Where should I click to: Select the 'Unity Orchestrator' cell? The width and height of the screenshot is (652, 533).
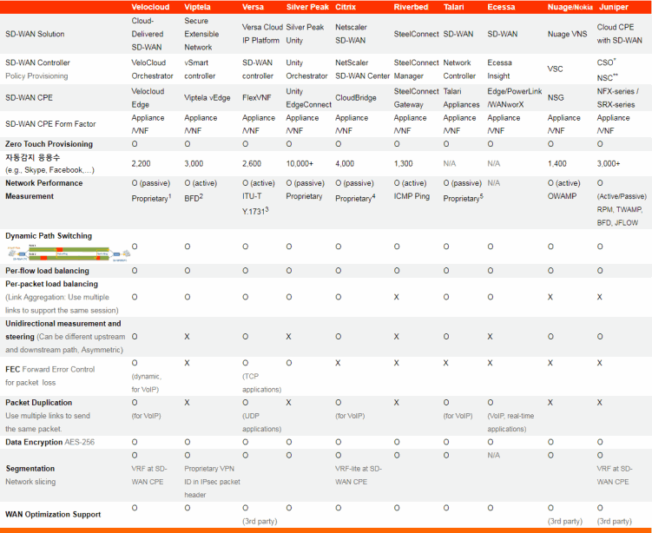point(306,69)
